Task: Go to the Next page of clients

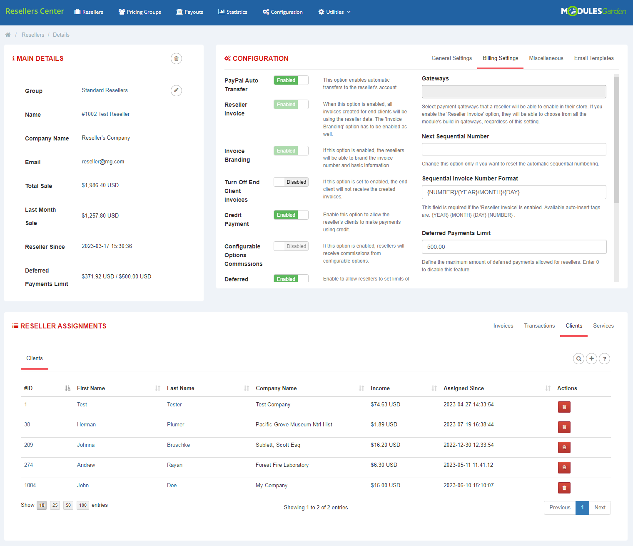Action: [x=600, y=507]
